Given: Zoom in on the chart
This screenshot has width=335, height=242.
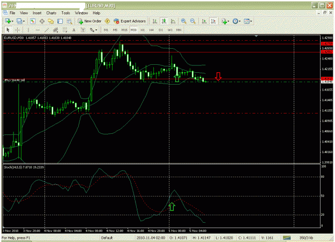Looking at the screenshot, I should [x=183, y=21].
